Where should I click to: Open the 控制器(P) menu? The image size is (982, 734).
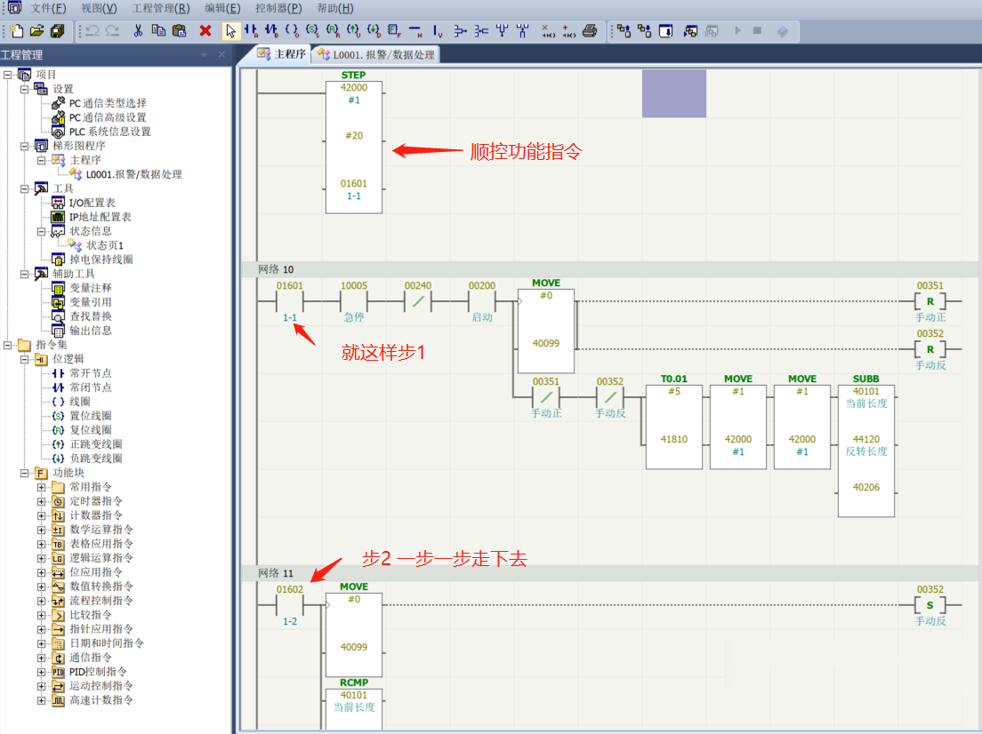(x=278, y=8)
